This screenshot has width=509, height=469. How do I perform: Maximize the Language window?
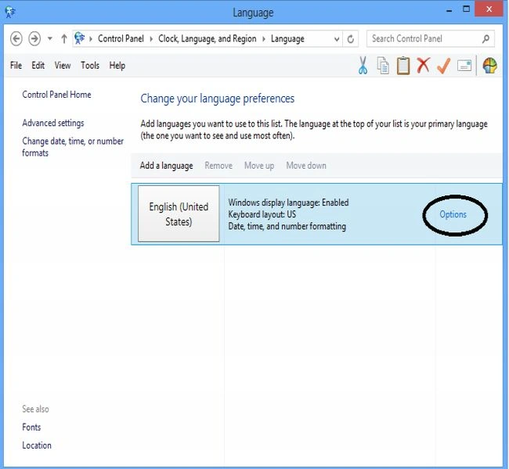coord(466,9)
